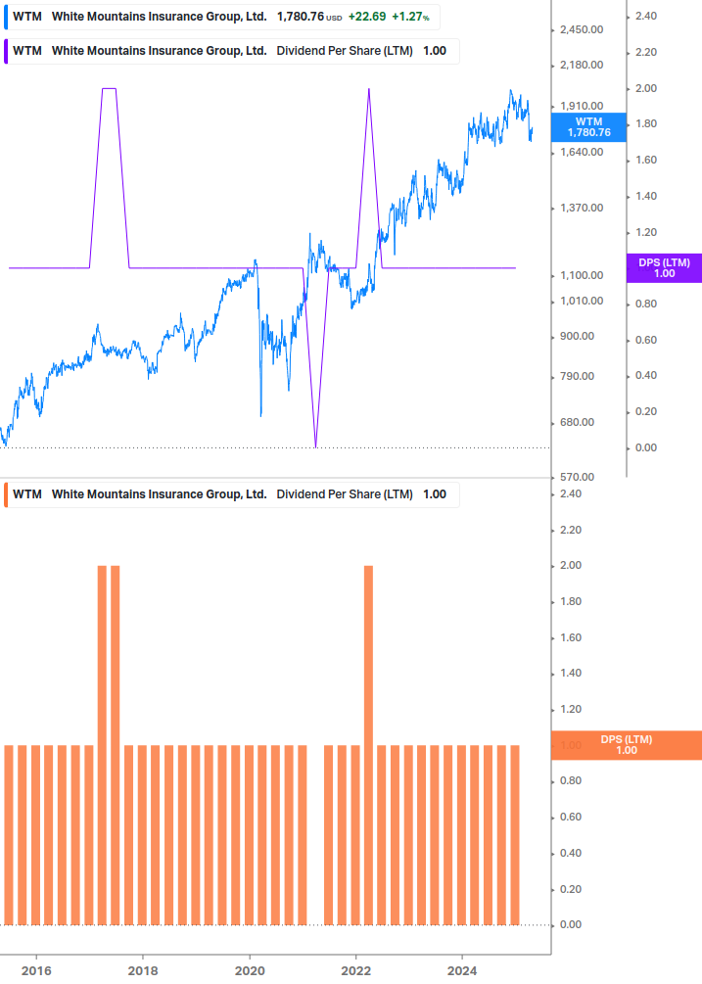
Task: Click the 1,910.00 price axis label
Action: pos(582,106)
